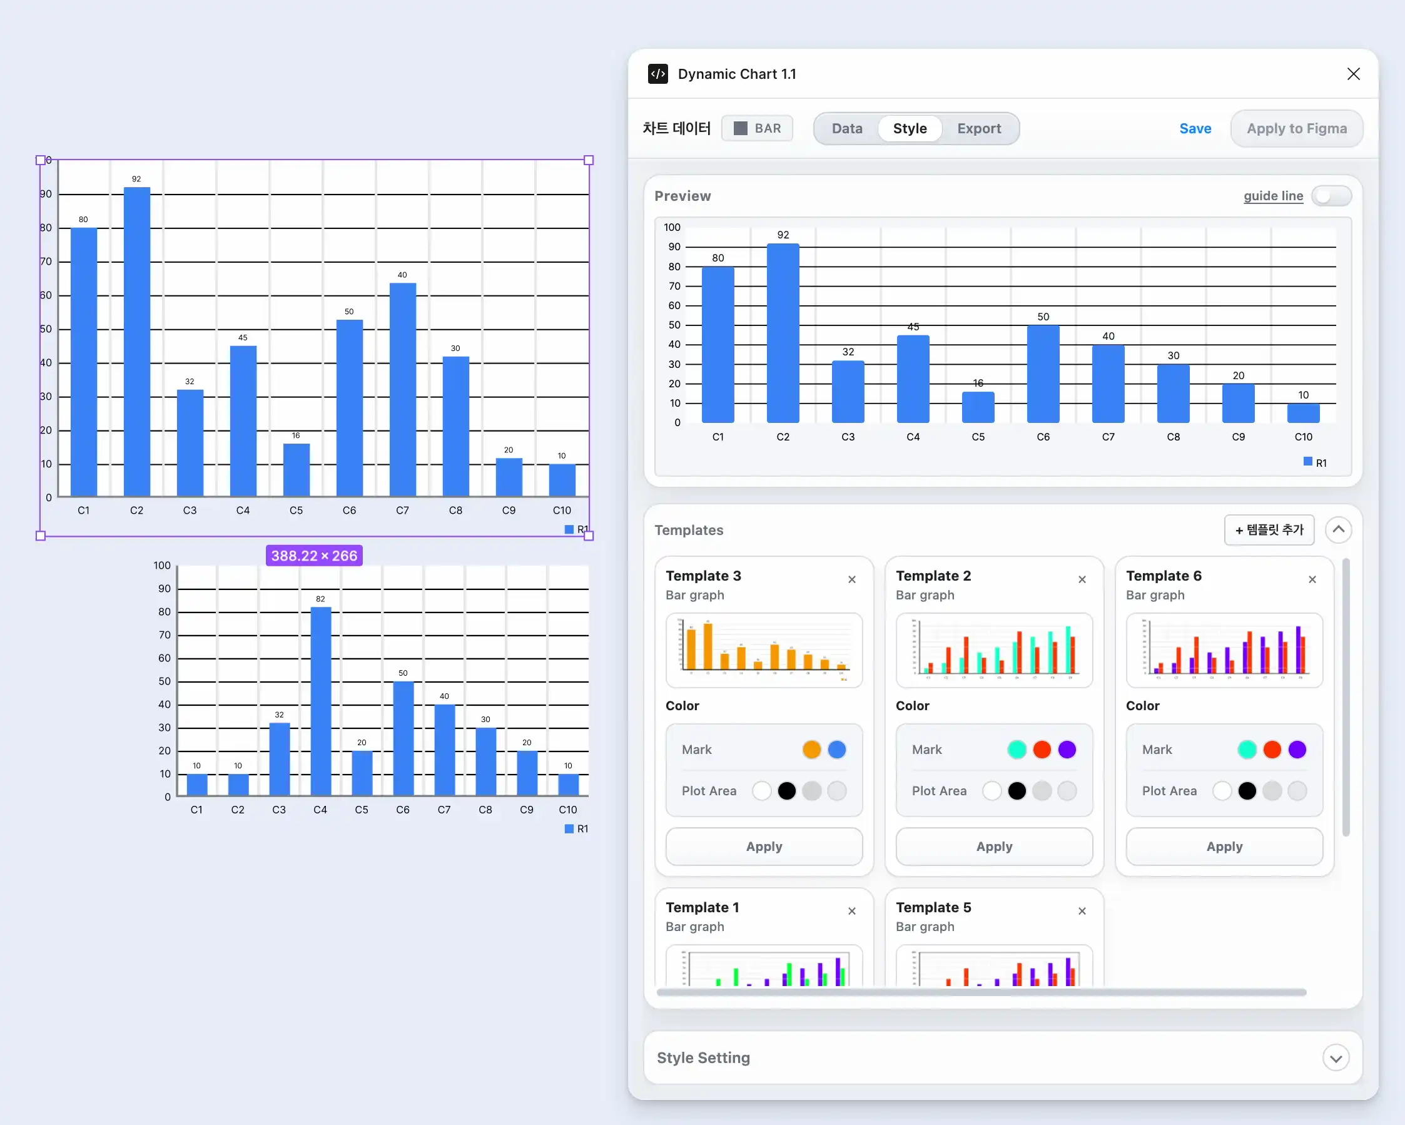Screen dimensions: 1405x1125
Task: Collapse the Templates section
Action: (1338, 530)
